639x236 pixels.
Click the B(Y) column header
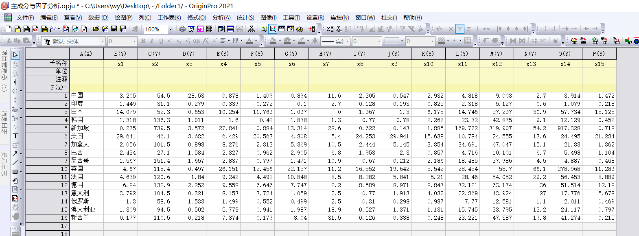tap(120, 54)
